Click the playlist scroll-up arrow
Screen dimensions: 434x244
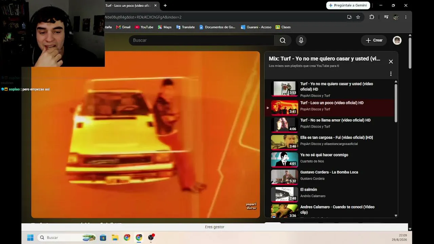[x=396, y=82]
